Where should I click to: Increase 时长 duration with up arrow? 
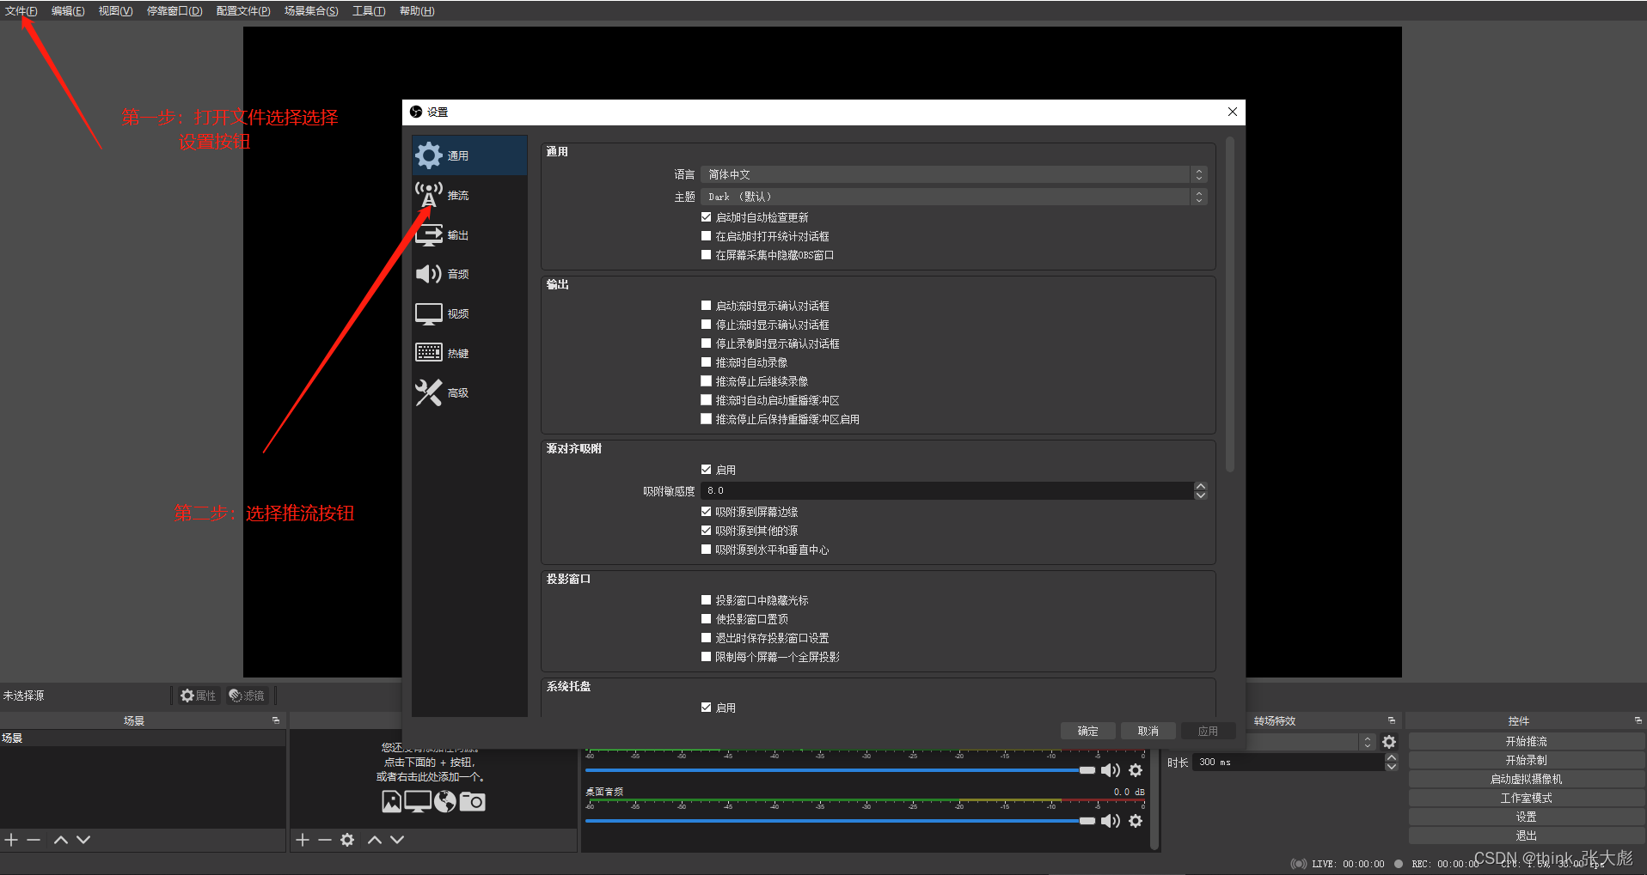pyautogui.click(x=1392, y=758)
